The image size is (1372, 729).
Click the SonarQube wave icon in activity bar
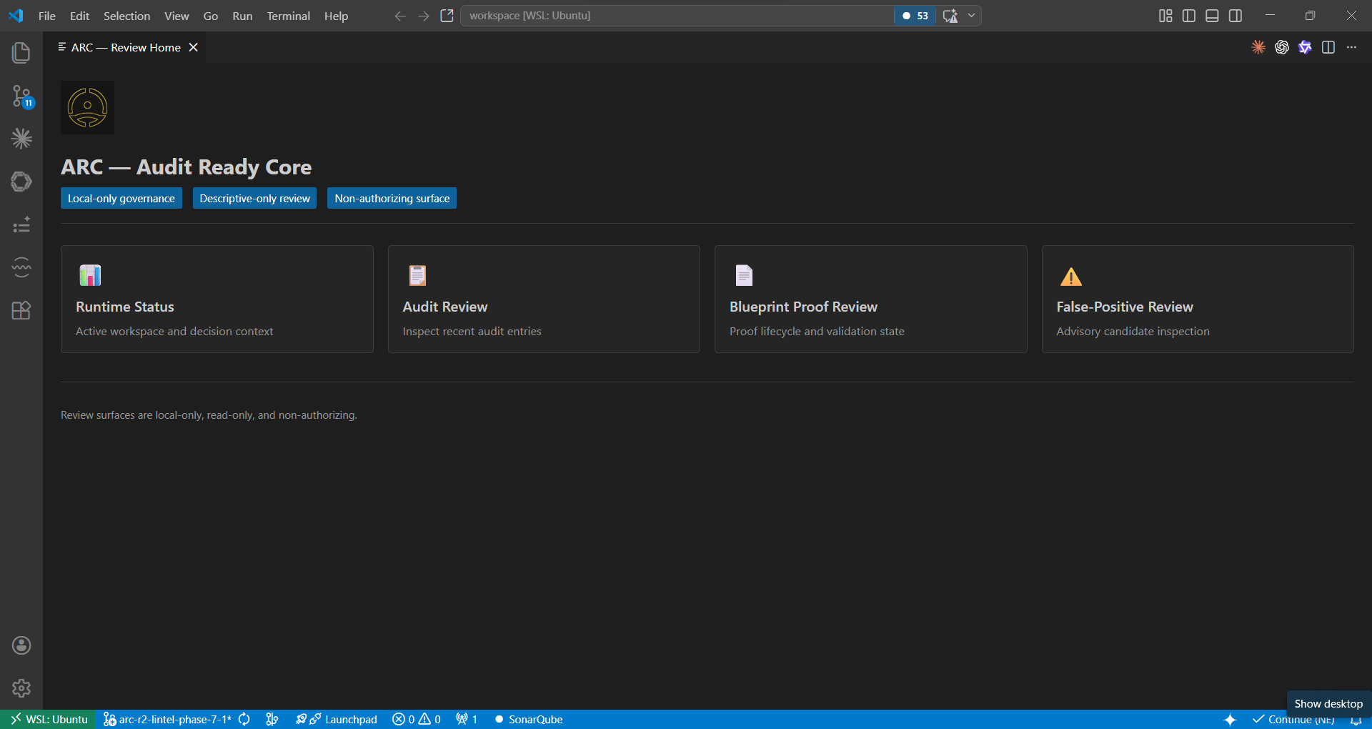point(21,267)
